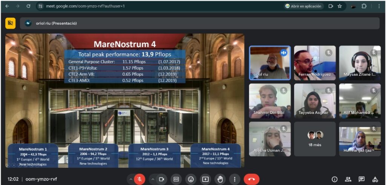Open the activities panel

(375, 179)
